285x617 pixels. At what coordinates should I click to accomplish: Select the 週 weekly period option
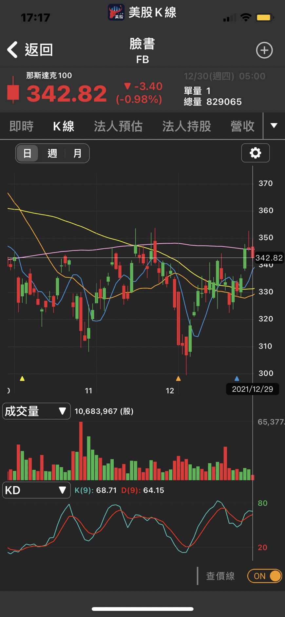click(52, 153)
